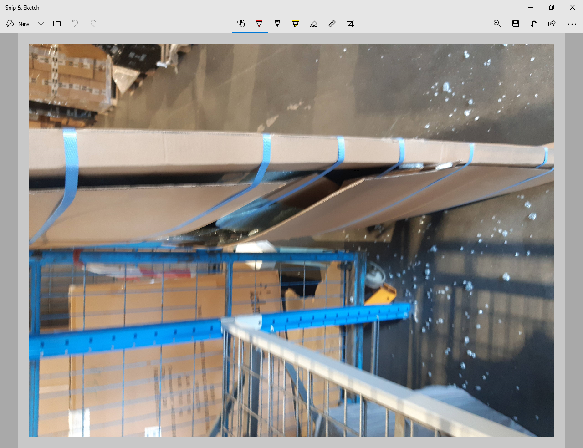This screenshot has height=448, width=583.
Task: Click the Redo arrow
Action: tap(93, 24)
